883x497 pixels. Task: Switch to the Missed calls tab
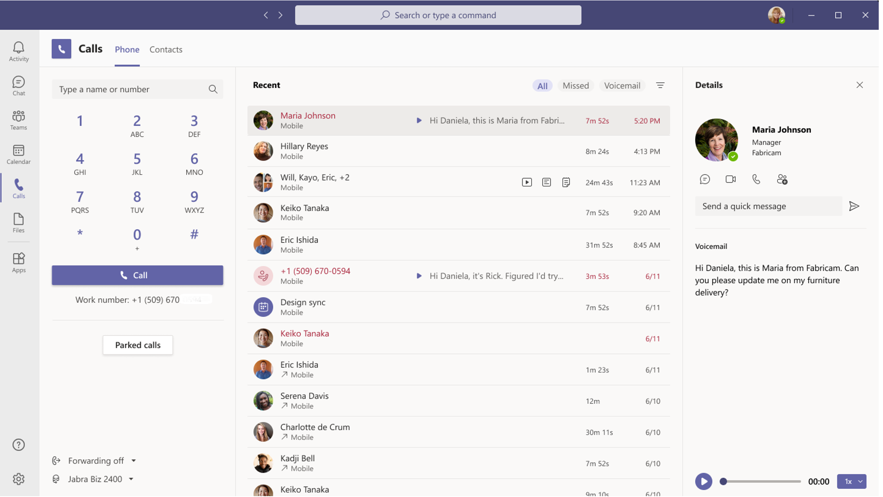click(576, 85)
